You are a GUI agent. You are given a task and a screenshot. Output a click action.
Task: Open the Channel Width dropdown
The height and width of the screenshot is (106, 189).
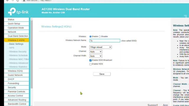coord(96,56)
